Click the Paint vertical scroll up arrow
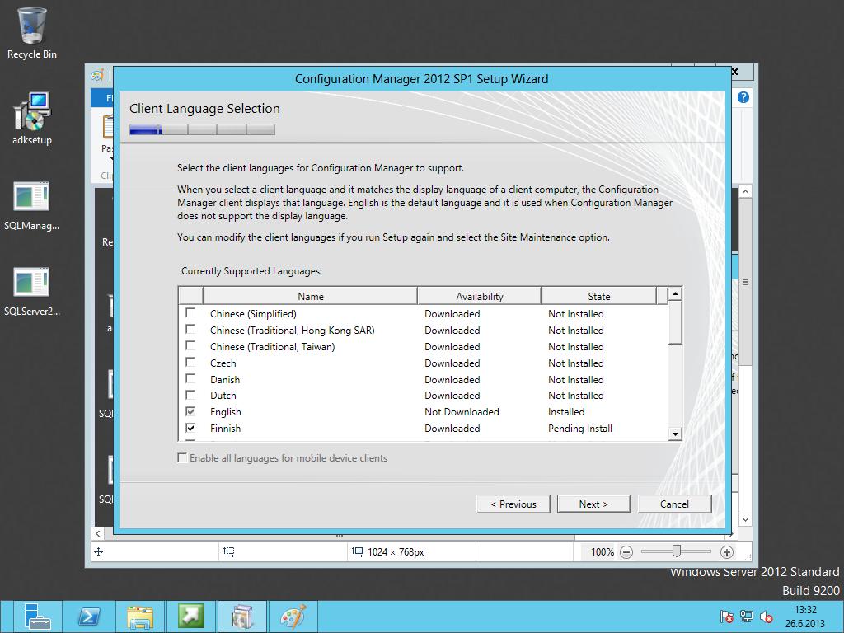The image size is (844, 633). click(745, 191)
